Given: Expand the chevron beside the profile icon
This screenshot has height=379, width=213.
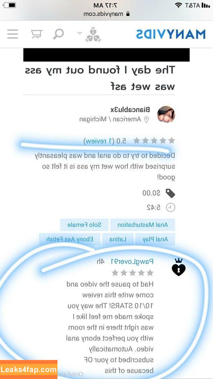Looking at the screenshot, I should pyautogui.click(x=80, y=33).
